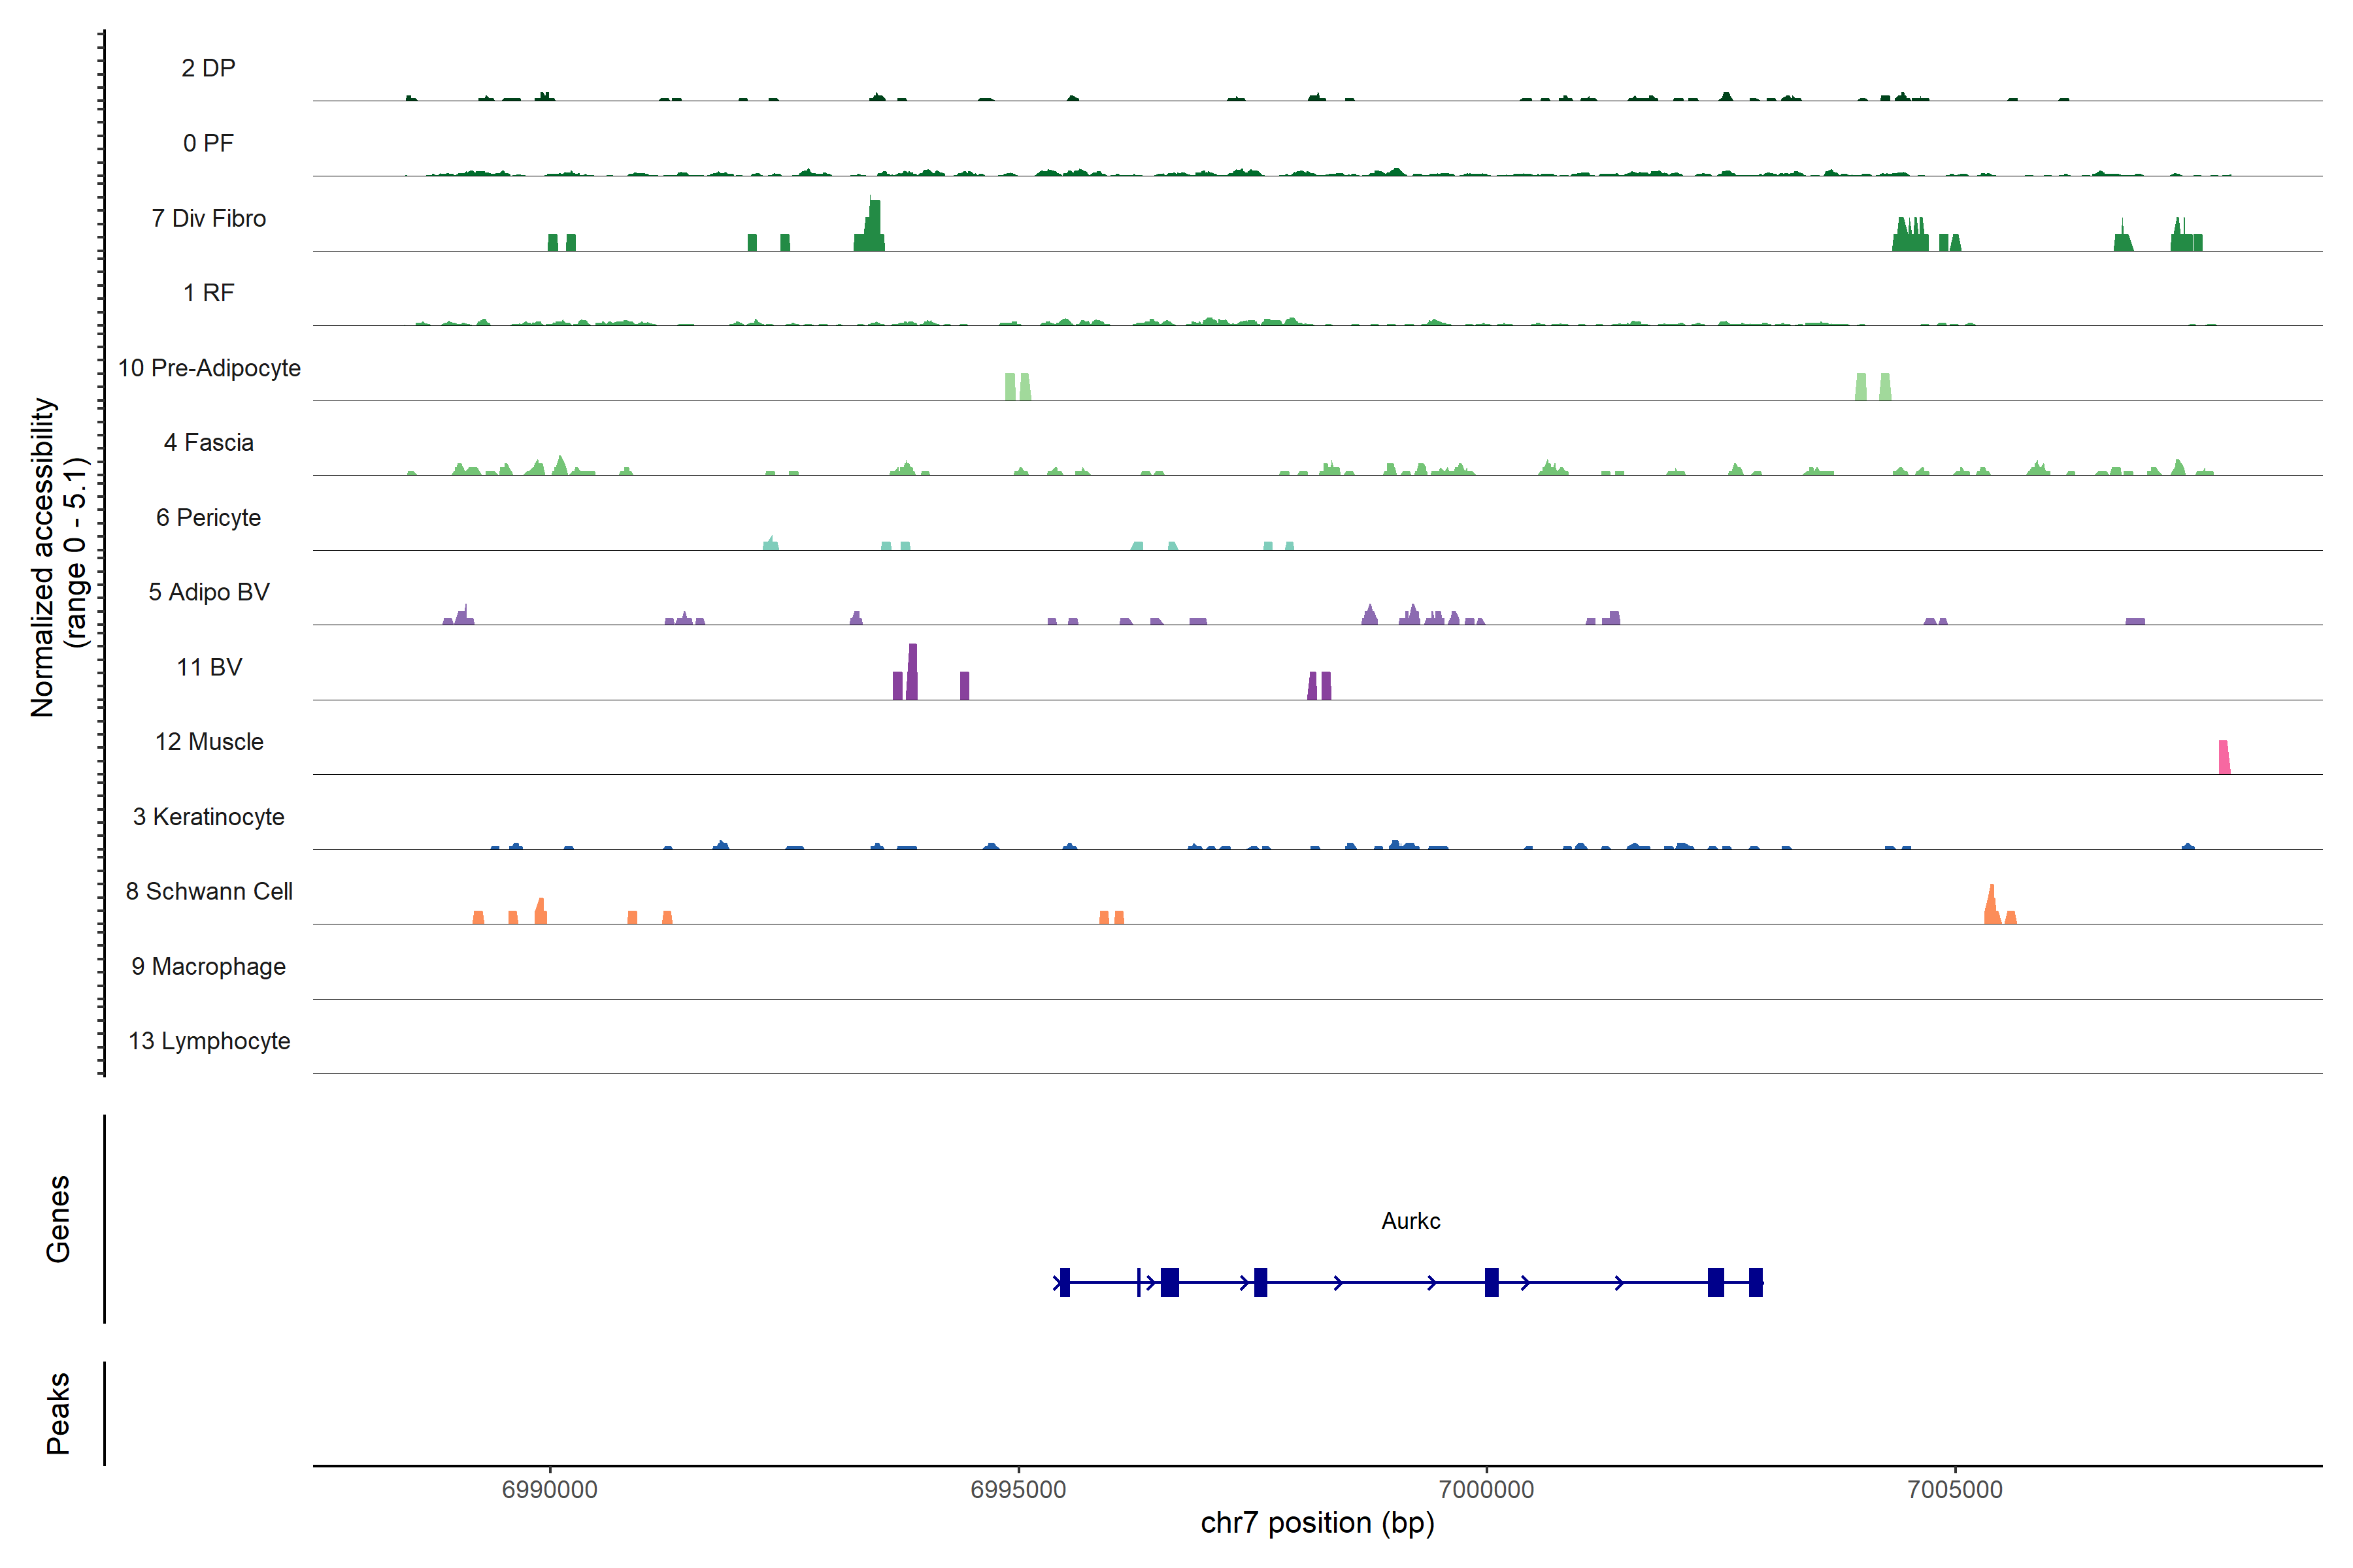Image resolution: width=2353 pixels, height=1568 pixels.
Task: Select the 10 Pre-Adipocyte track label
Action: pyautogui.click(x=209, y=368)
